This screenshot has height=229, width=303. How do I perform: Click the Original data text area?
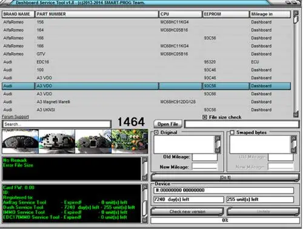point(184,144)
